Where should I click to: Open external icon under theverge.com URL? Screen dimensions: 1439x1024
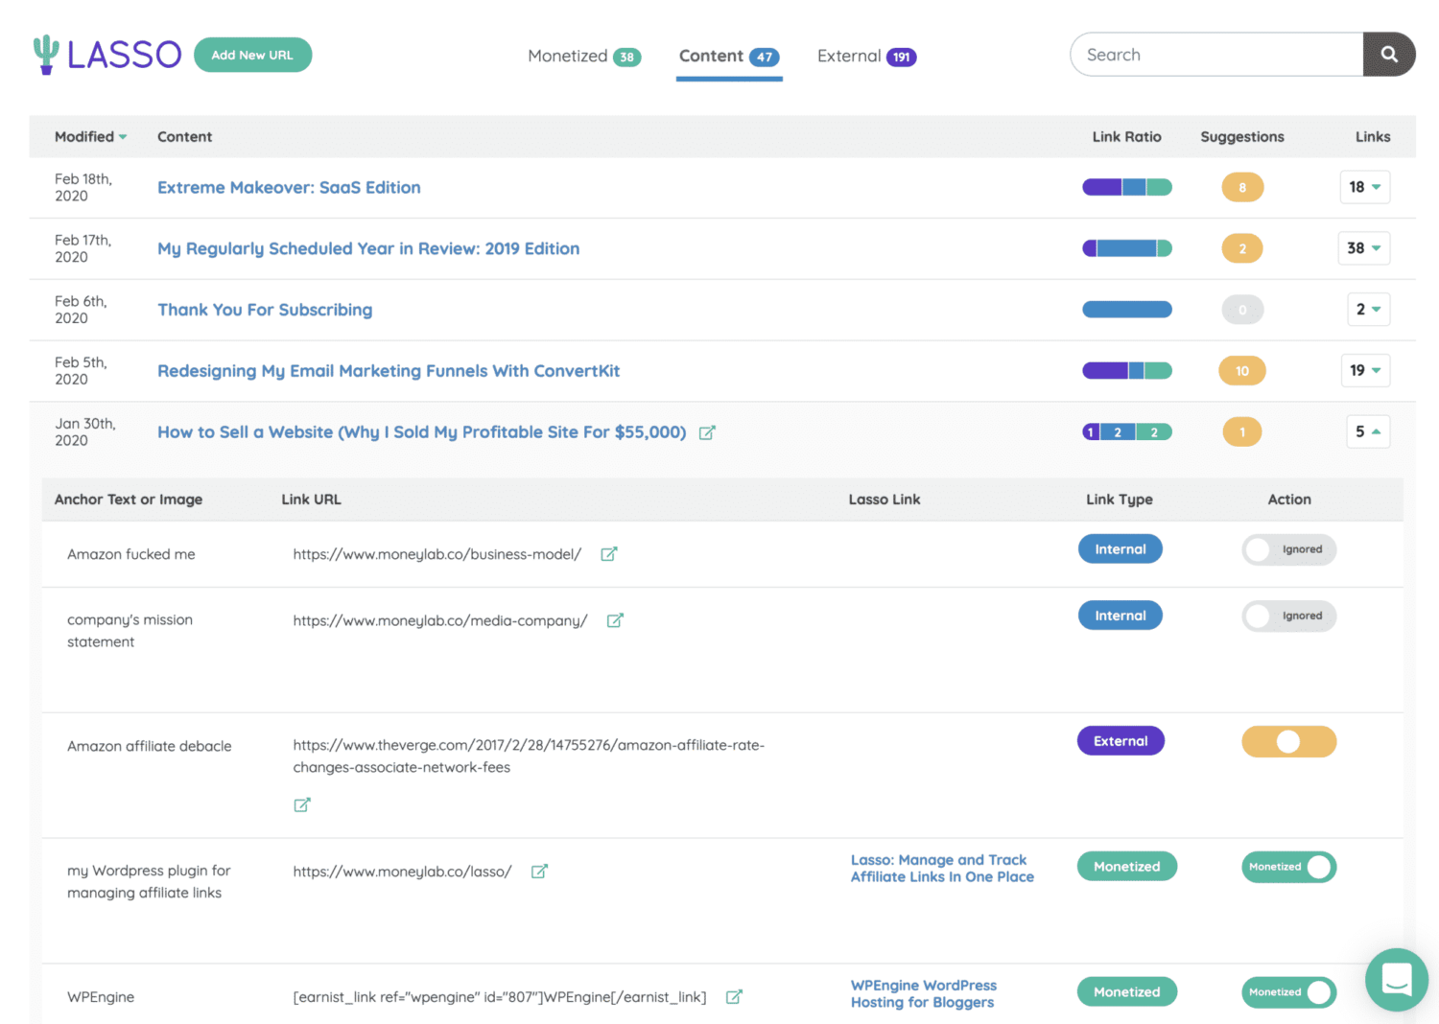tap(302, 804)
